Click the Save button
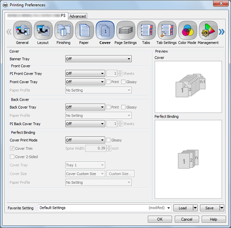Screen dimensions: 231x228 coord(210,208)
